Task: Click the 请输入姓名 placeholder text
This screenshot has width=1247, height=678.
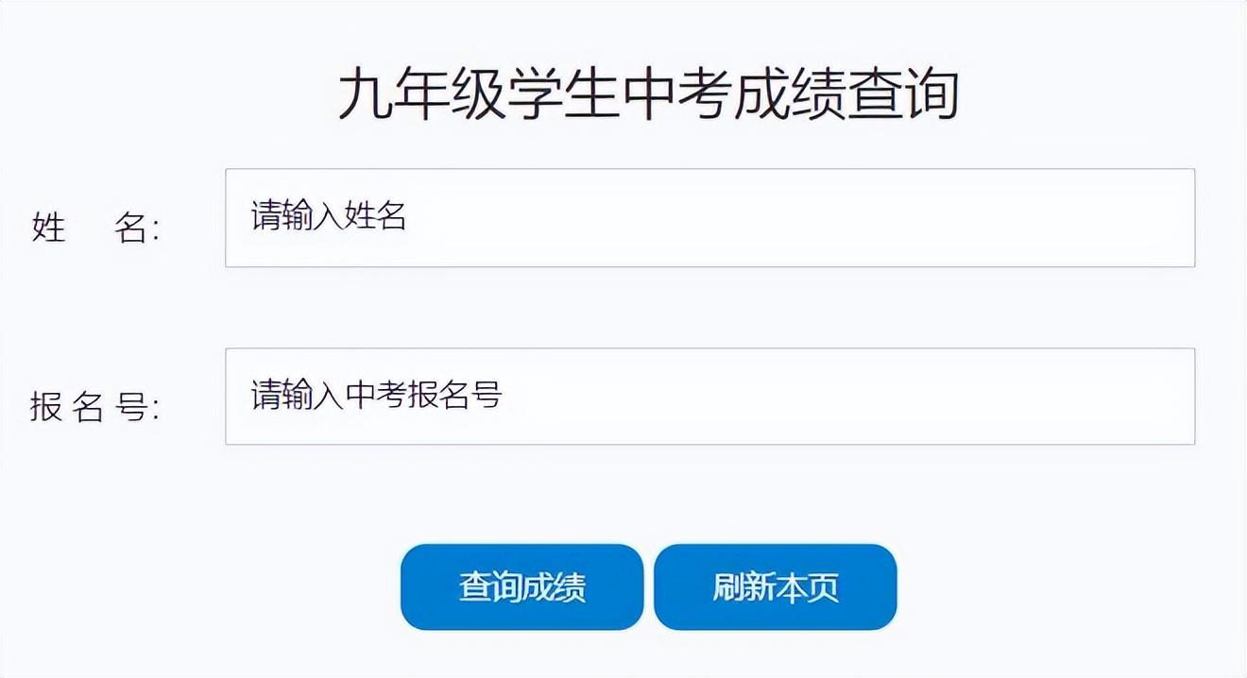Action: pos(329,216)
